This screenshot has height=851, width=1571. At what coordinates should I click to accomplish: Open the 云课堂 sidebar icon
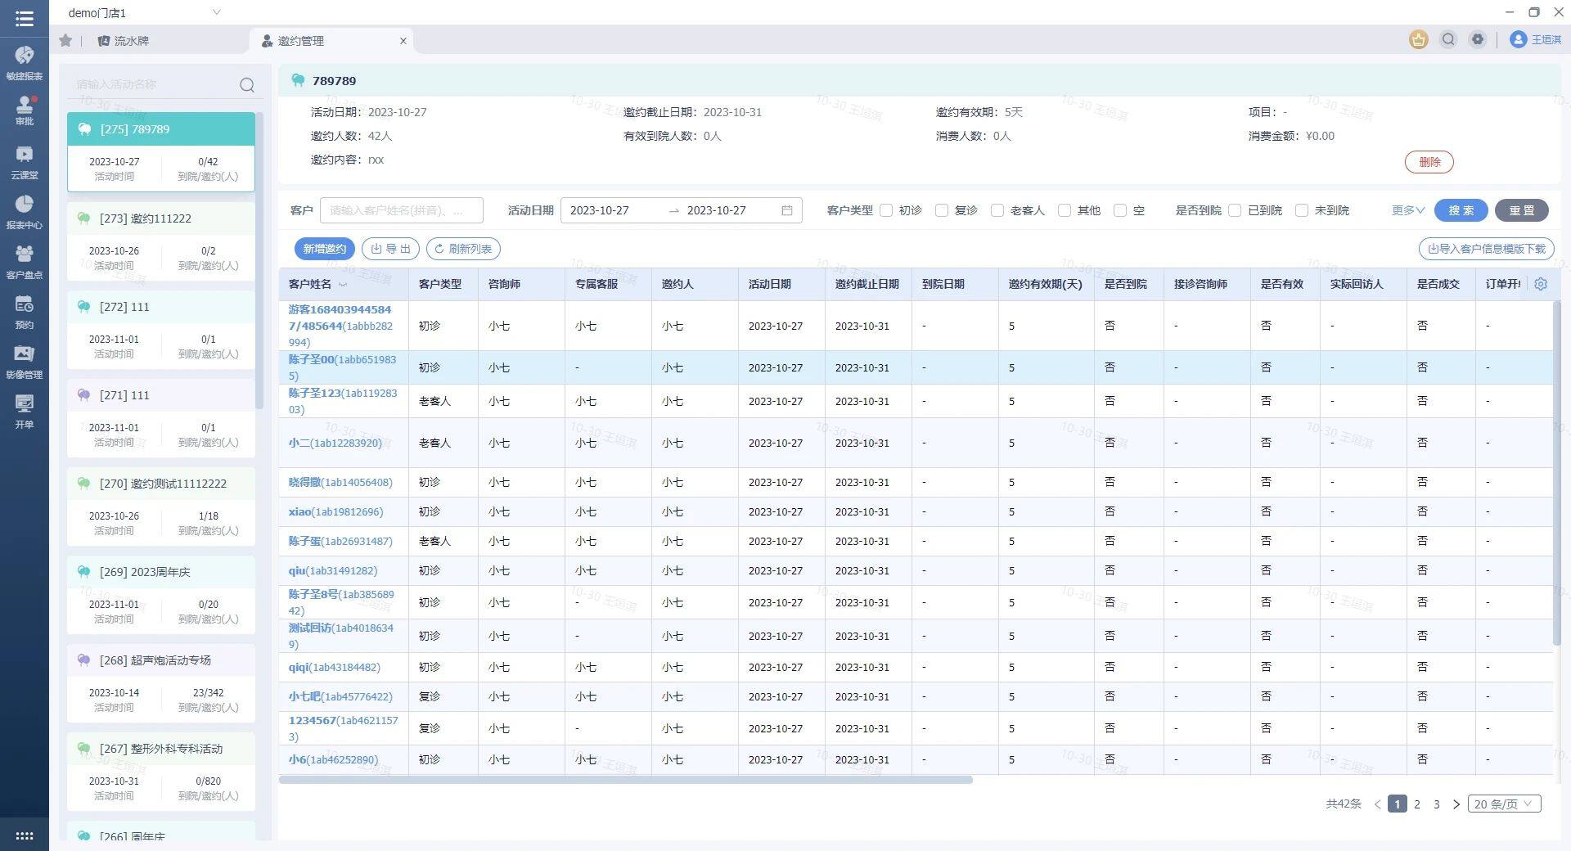click(x=25, y=162)
